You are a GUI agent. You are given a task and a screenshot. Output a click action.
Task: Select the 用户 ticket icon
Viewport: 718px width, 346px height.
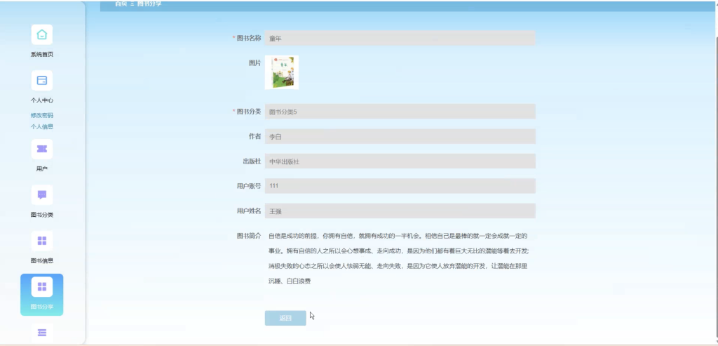(x=41, y=149)
